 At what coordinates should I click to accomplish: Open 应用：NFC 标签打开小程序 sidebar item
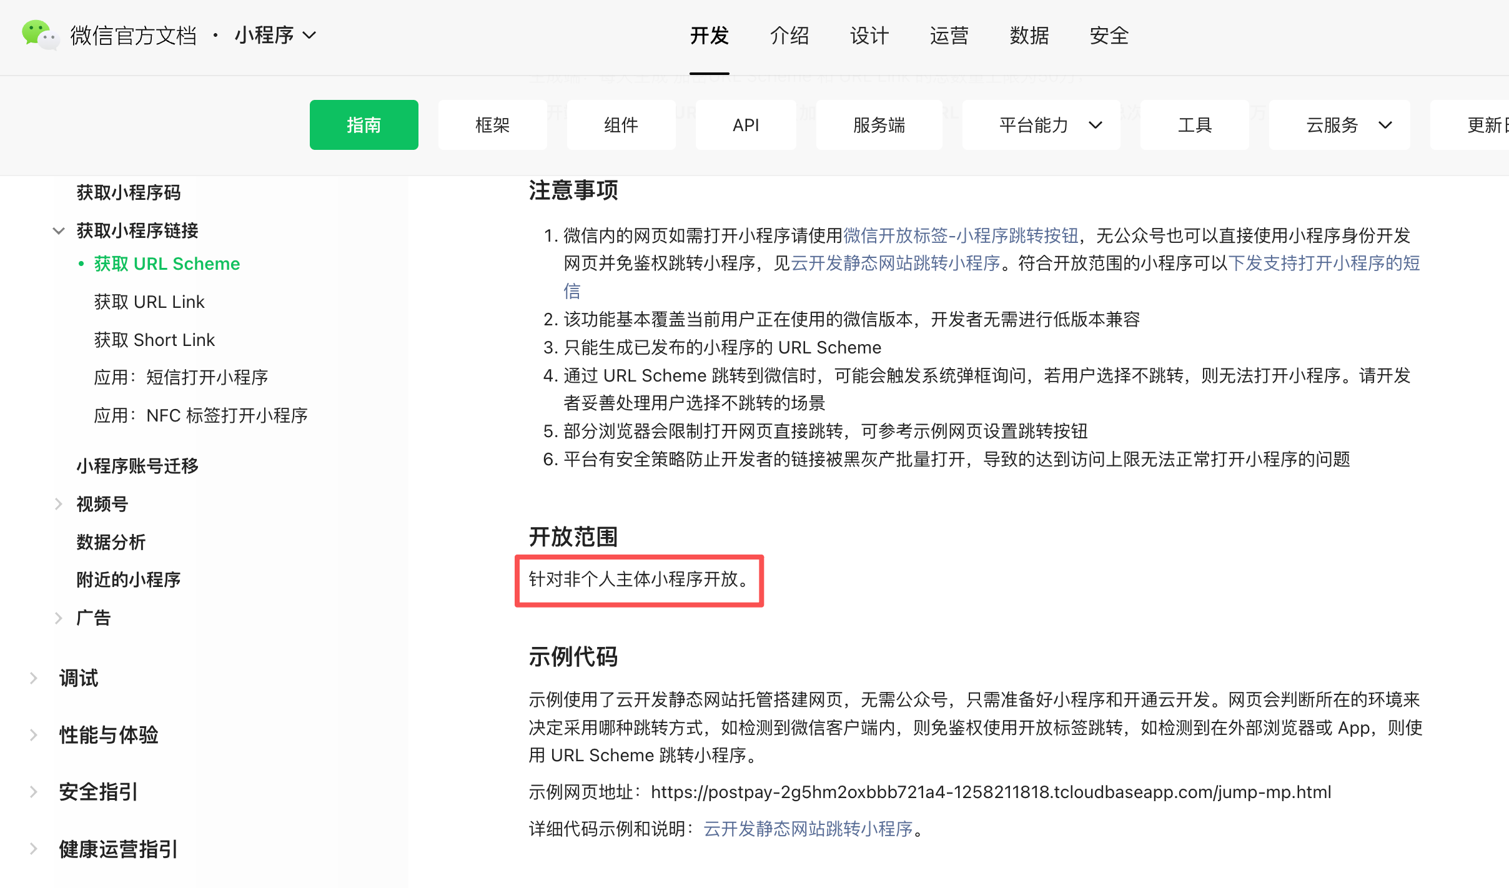coord(200,415)
